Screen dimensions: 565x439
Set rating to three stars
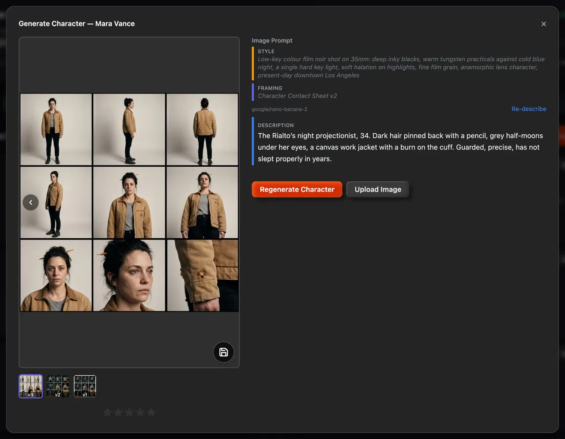coord(129,412)
